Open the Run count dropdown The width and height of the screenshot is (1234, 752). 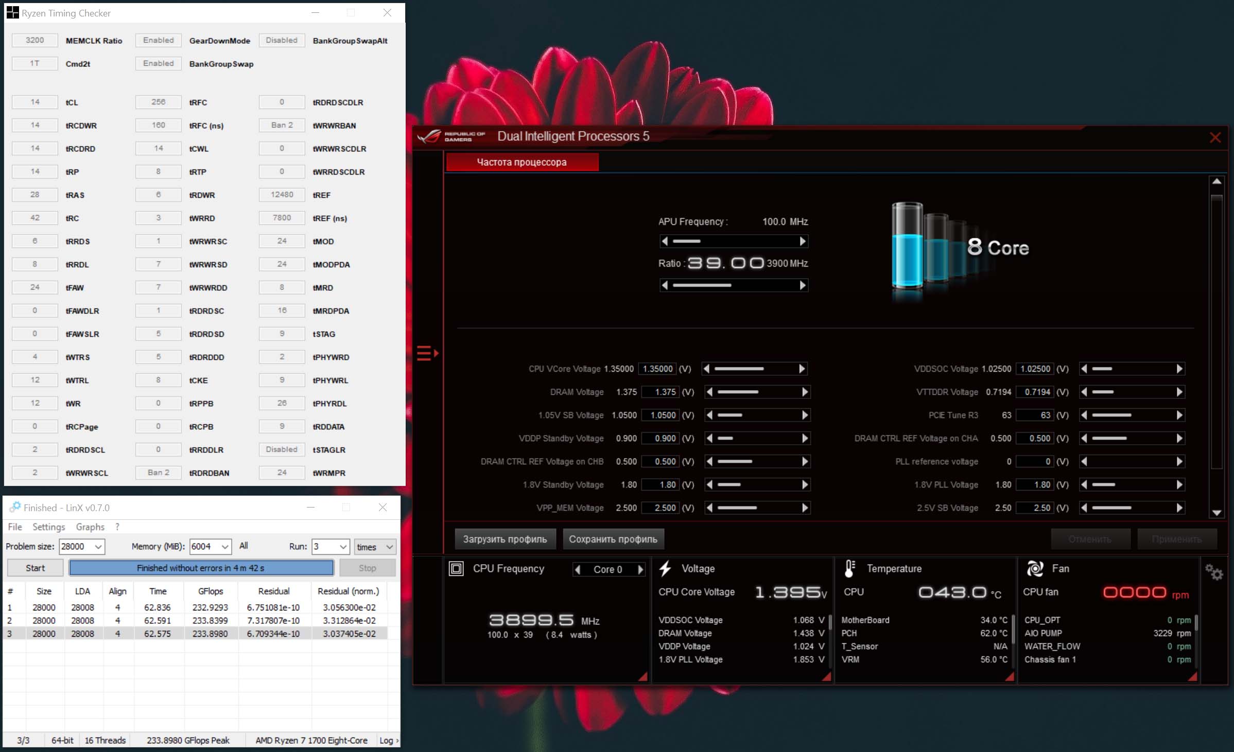point(343,547)
